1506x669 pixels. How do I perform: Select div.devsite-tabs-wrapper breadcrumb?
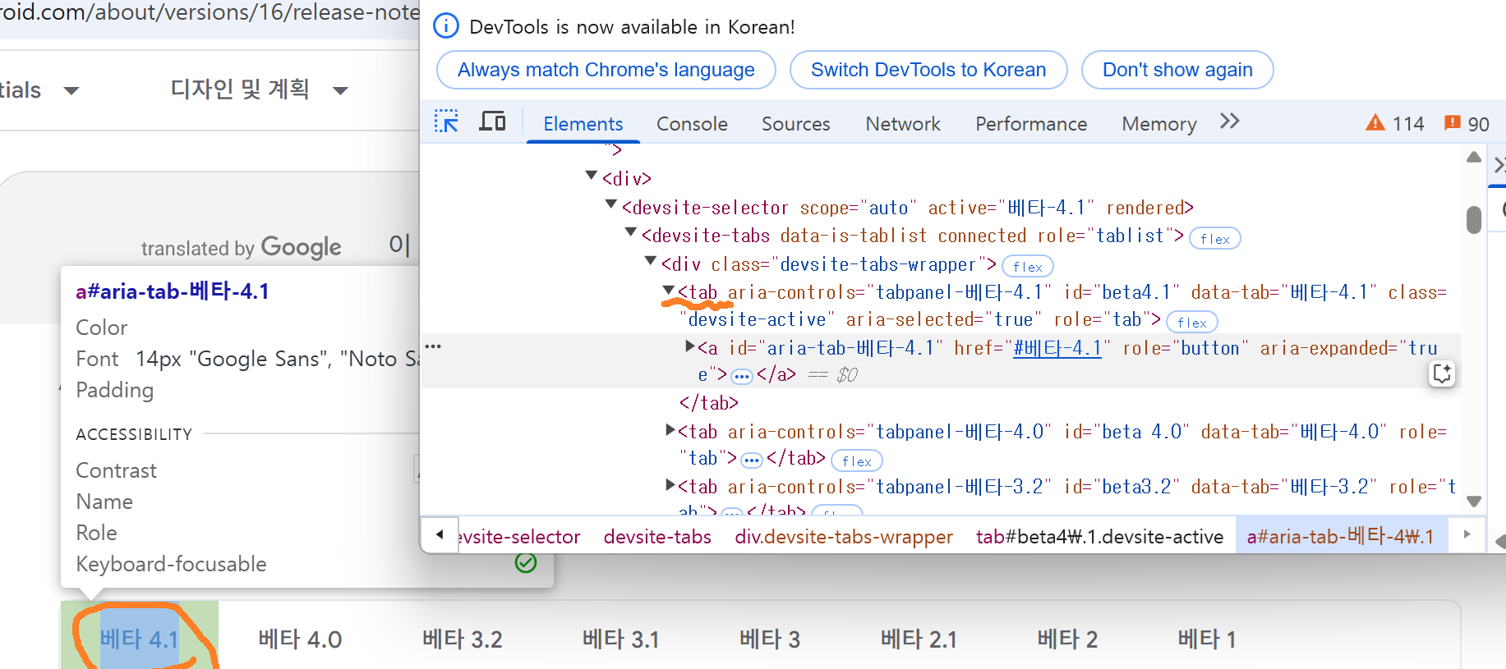[x=844, y=537]
